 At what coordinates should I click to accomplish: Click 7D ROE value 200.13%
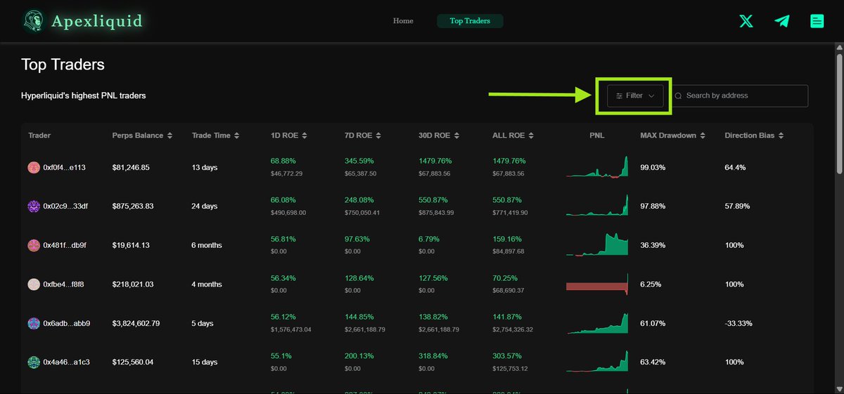coord(359,356)
